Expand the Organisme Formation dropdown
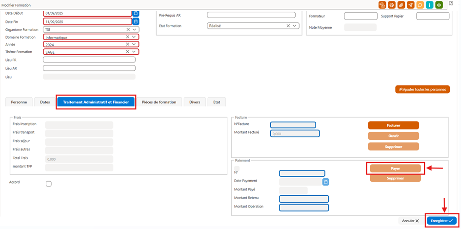 click(x=134, y=30)
